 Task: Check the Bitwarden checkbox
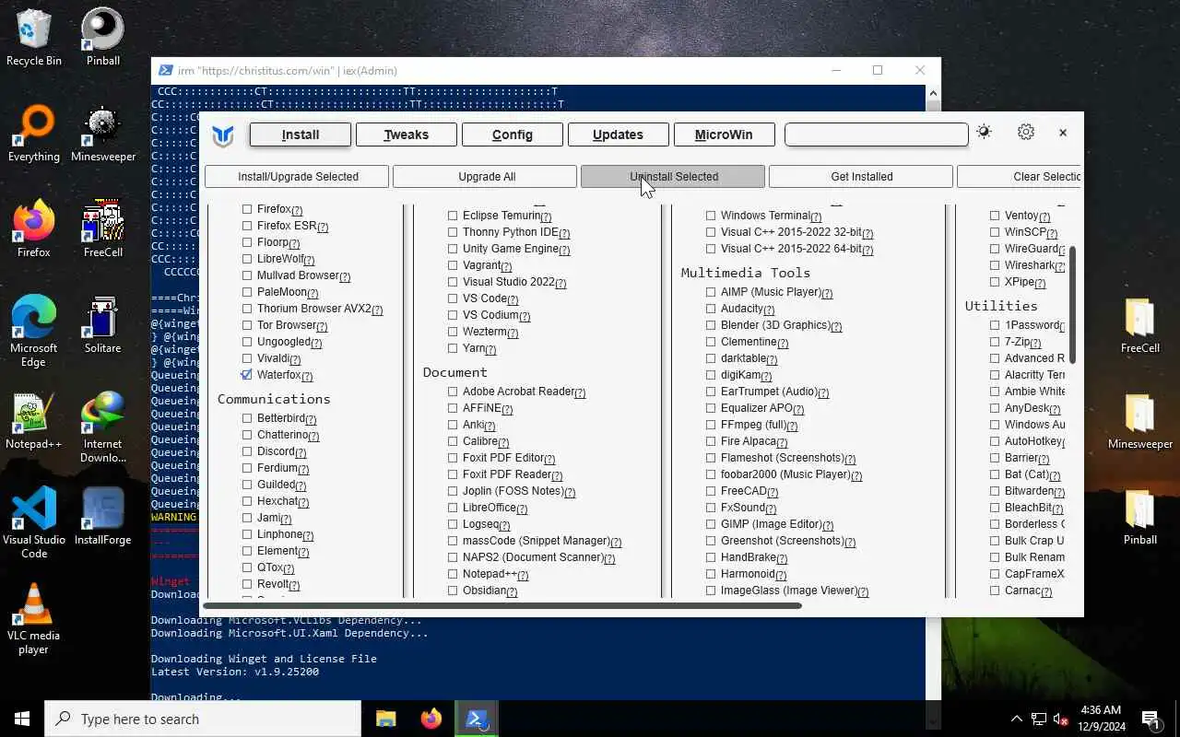pyautogui.click(x=995, y=491)
